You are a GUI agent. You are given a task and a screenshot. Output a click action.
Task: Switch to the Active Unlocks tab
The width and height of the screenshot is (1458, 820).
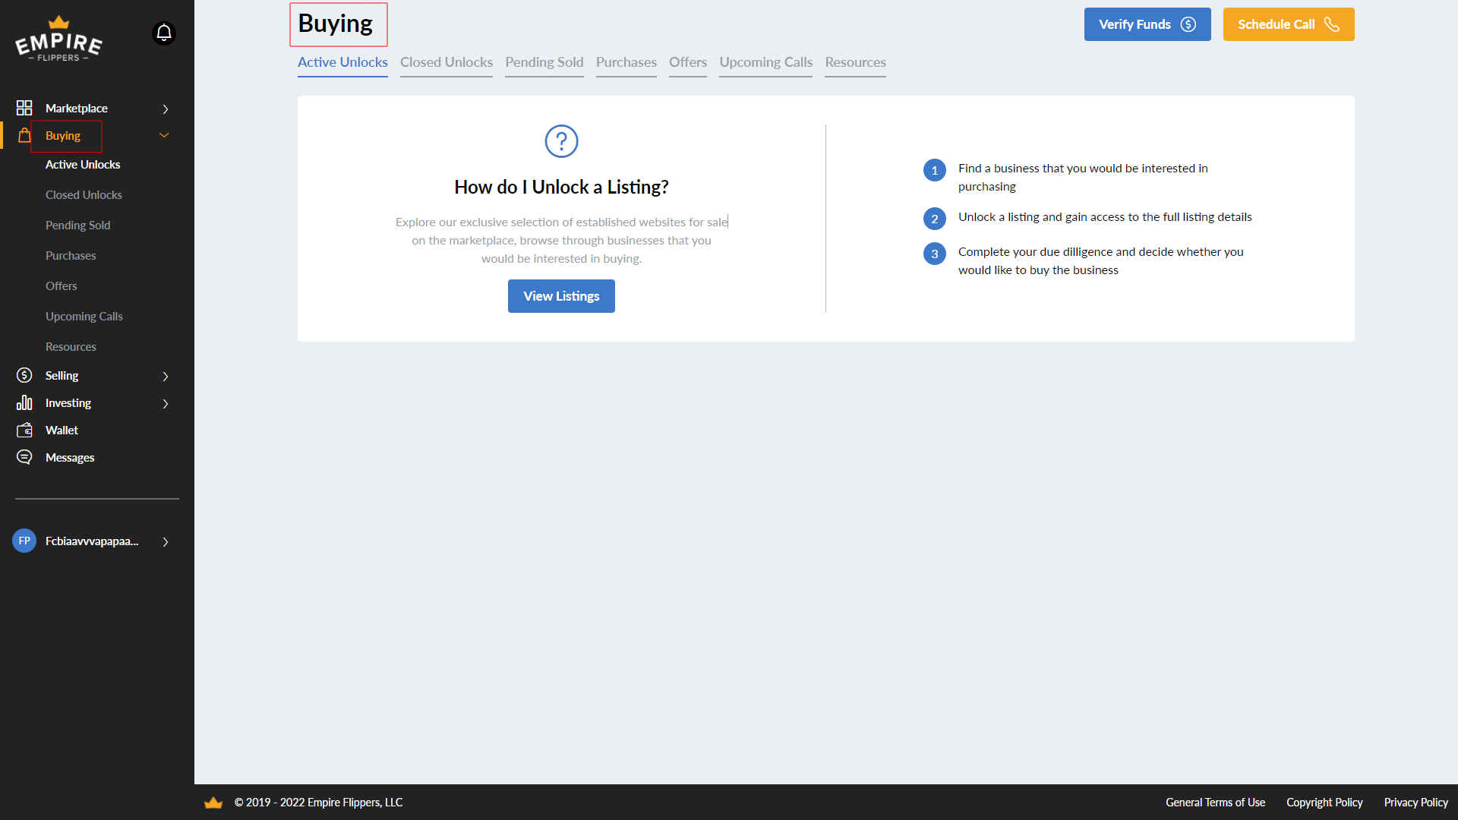point(342,62)
